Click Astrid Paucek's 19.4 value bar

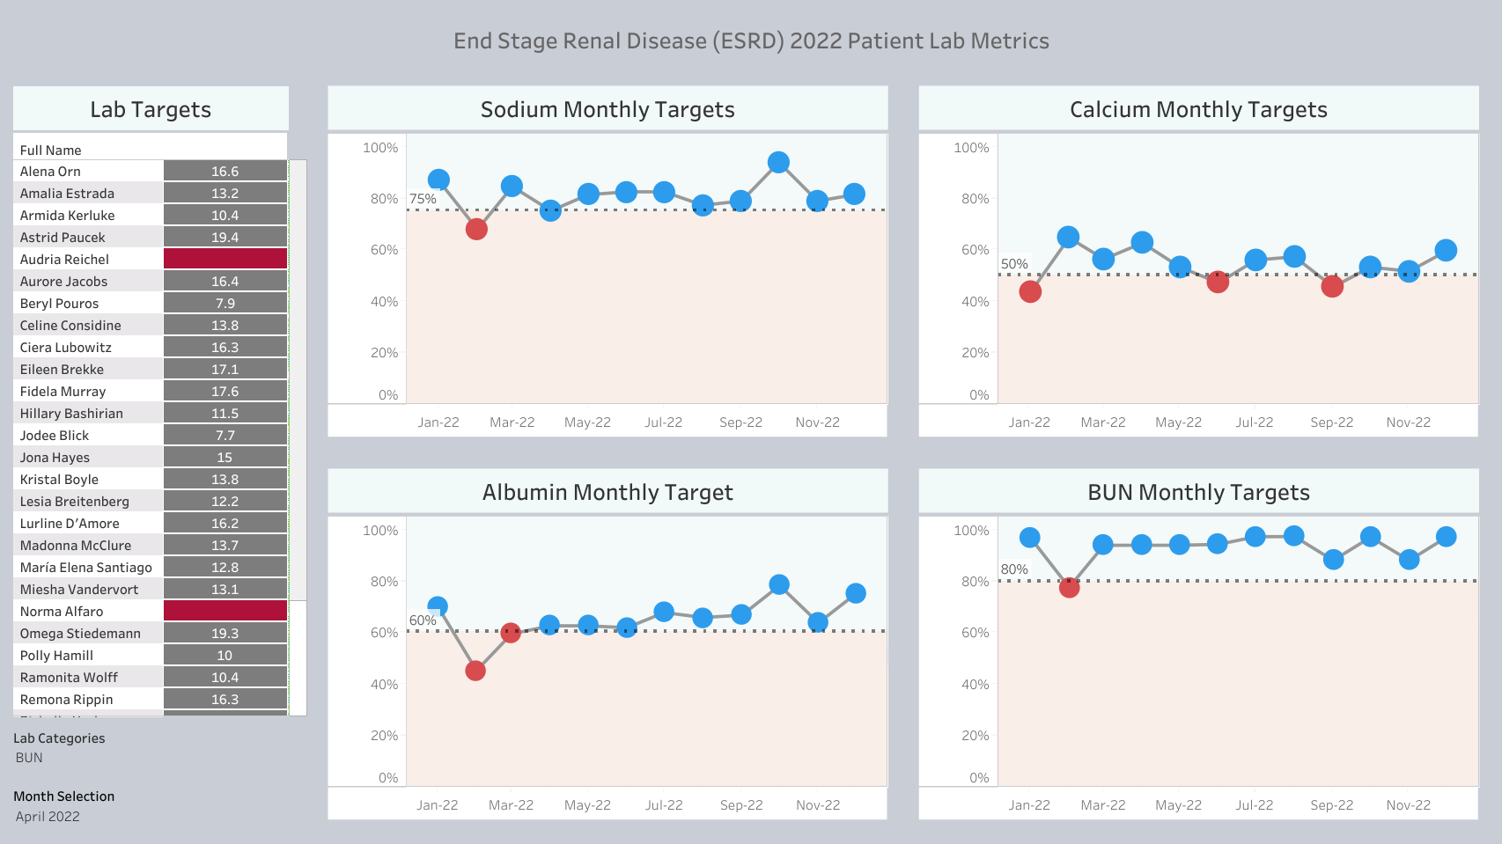225,238
